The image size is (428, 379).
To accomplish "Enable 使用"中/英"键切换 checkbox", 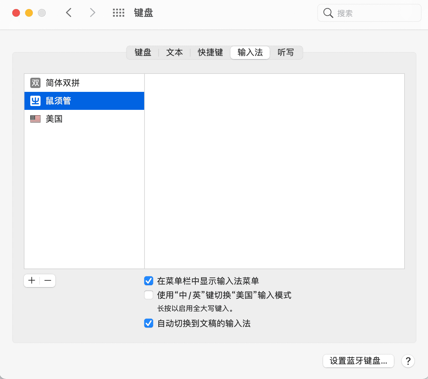I will coord(149,295).
